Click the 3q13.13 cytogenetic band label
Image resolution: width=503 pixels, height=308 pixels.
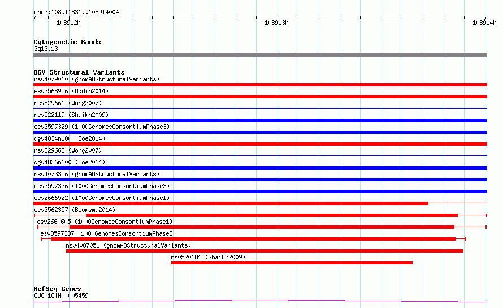tap(46, 49)
